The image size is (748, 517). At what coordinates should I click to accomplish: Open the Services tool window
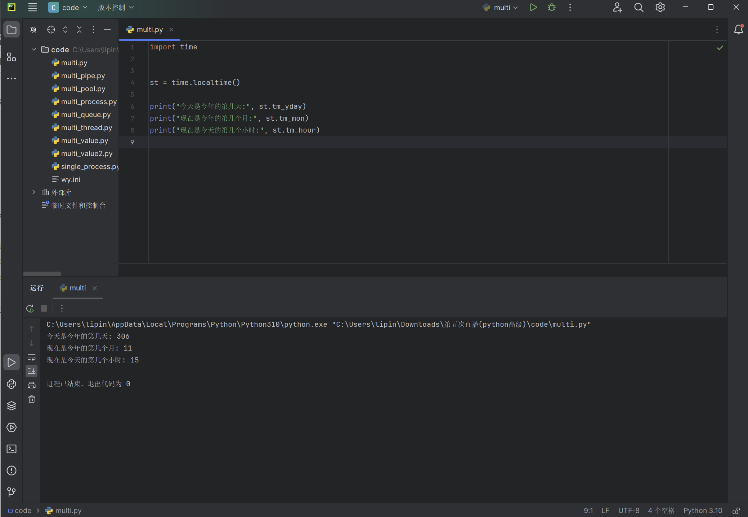click(12, 427)
